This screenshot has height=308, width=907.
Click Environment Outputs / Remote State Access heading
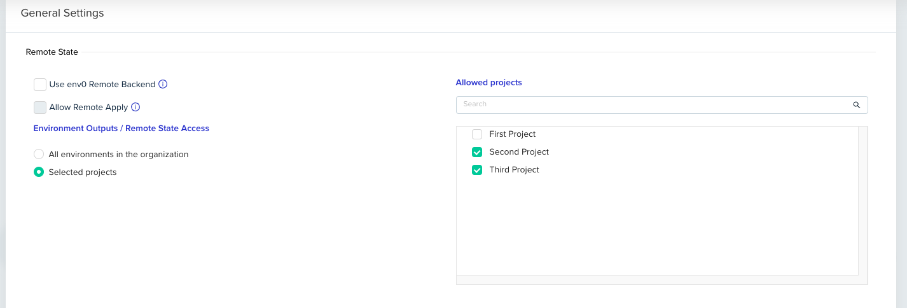click(x=121, y=128)
